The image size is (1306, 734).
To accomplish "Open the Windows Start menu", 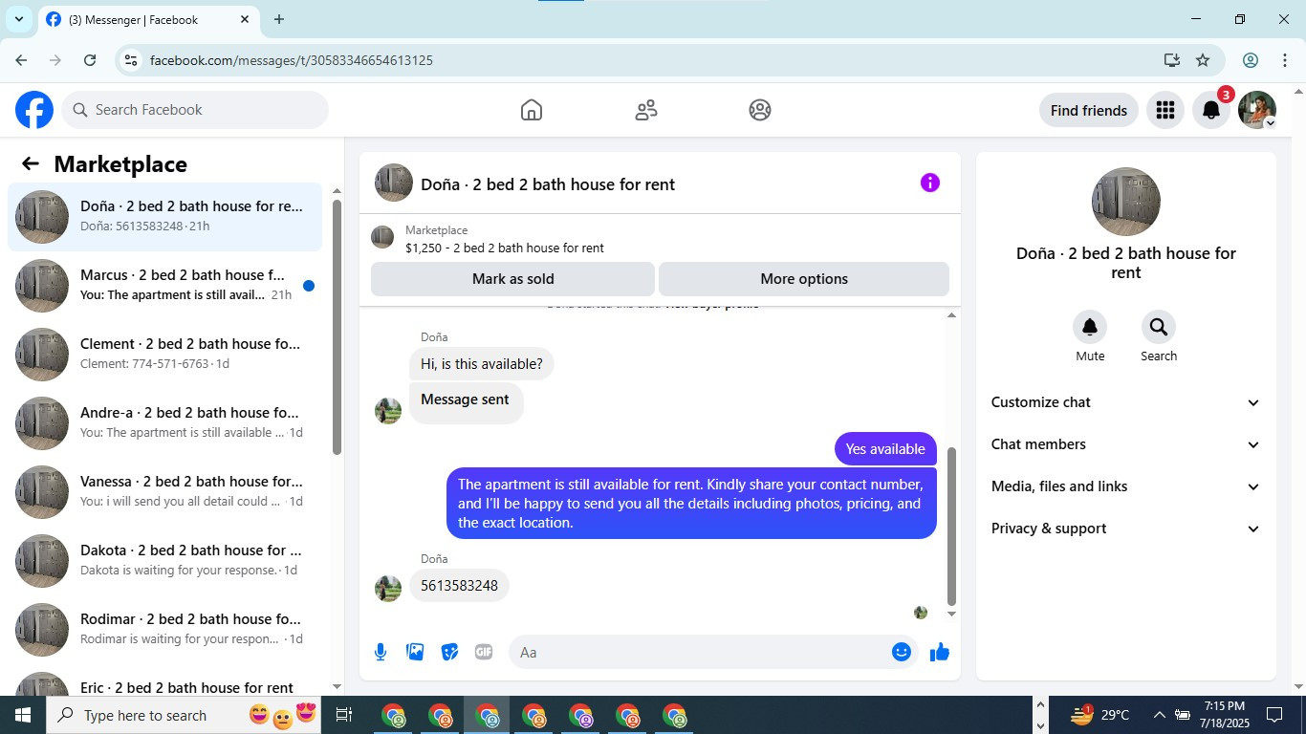I will coord(23,715).
